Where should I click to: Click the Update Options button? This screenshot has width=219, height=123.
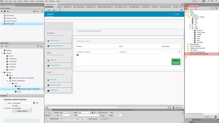click(22, 111)
